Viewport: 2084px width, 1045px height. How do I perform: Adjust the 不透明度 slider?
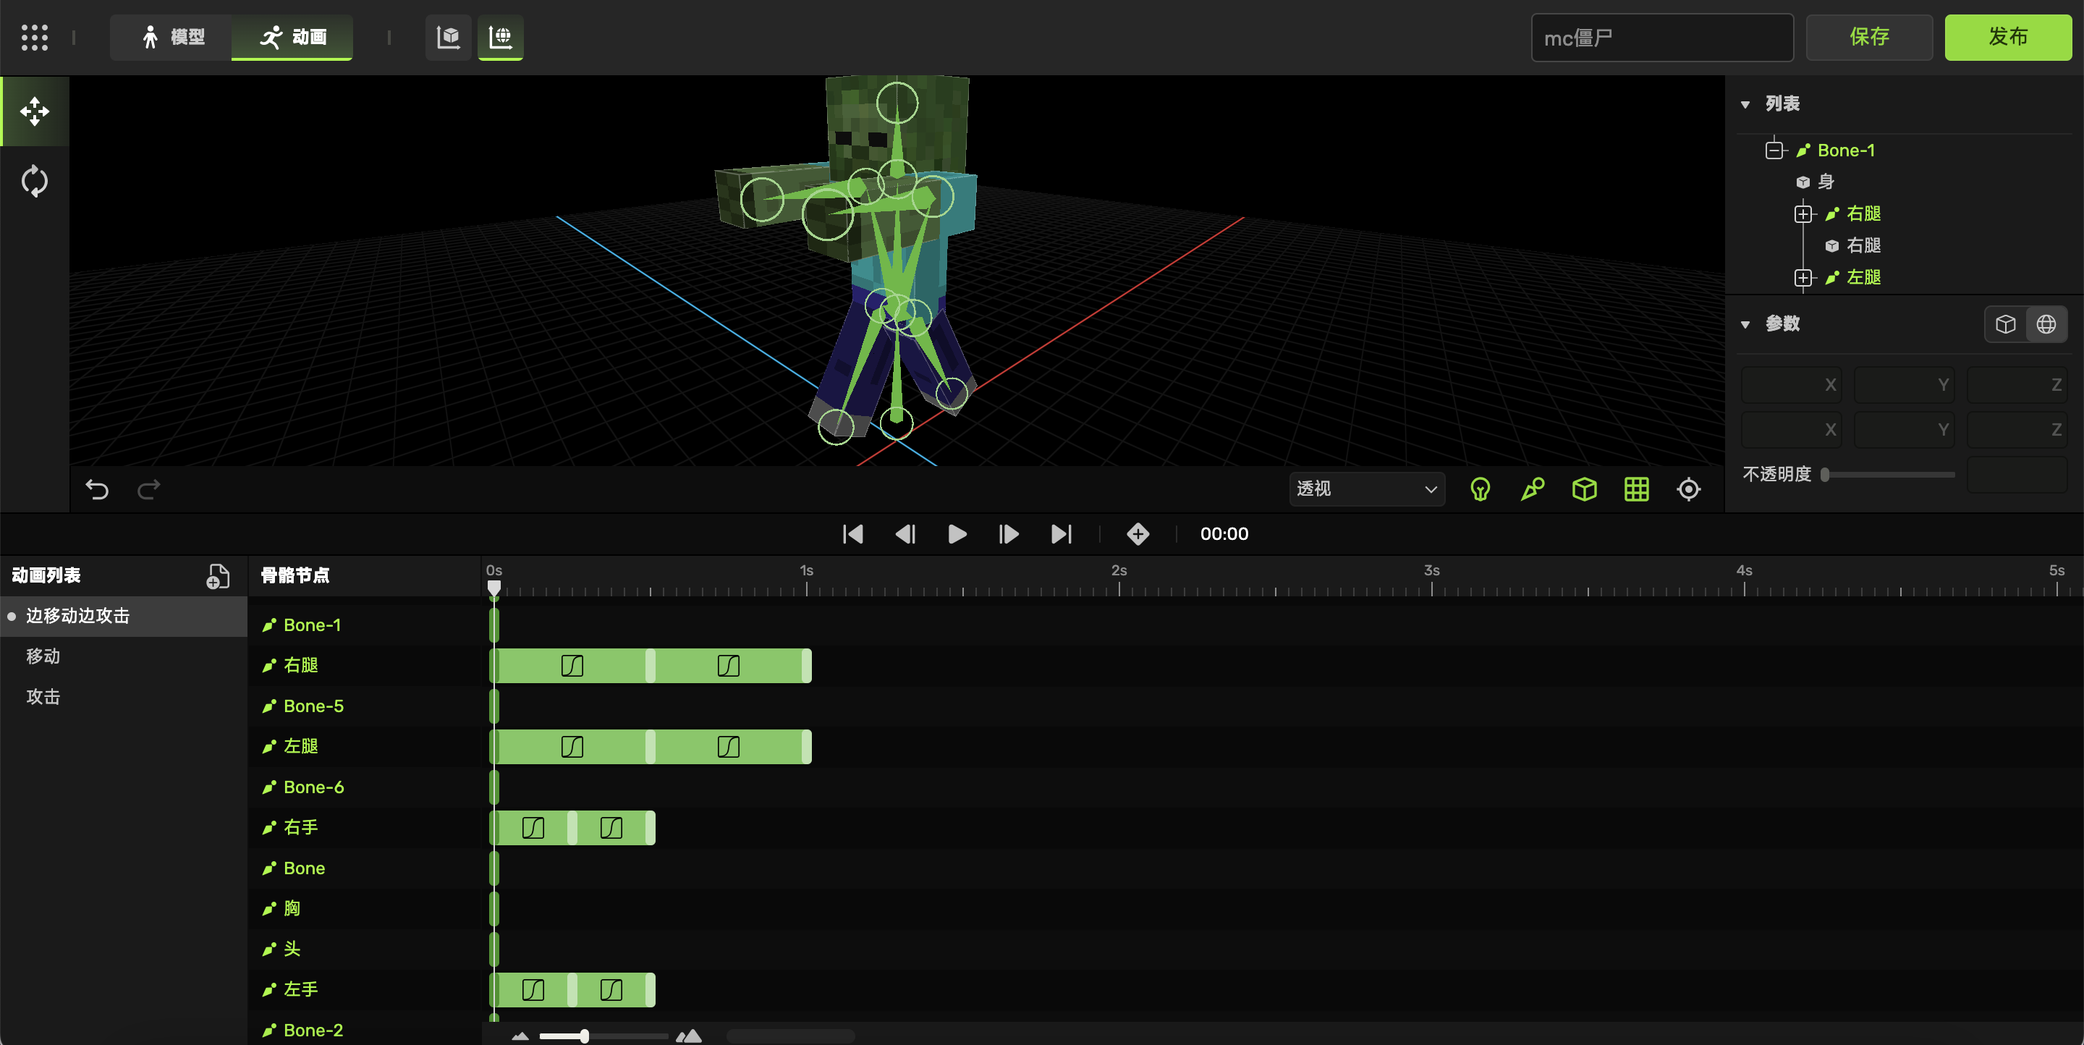(1888, 475)
